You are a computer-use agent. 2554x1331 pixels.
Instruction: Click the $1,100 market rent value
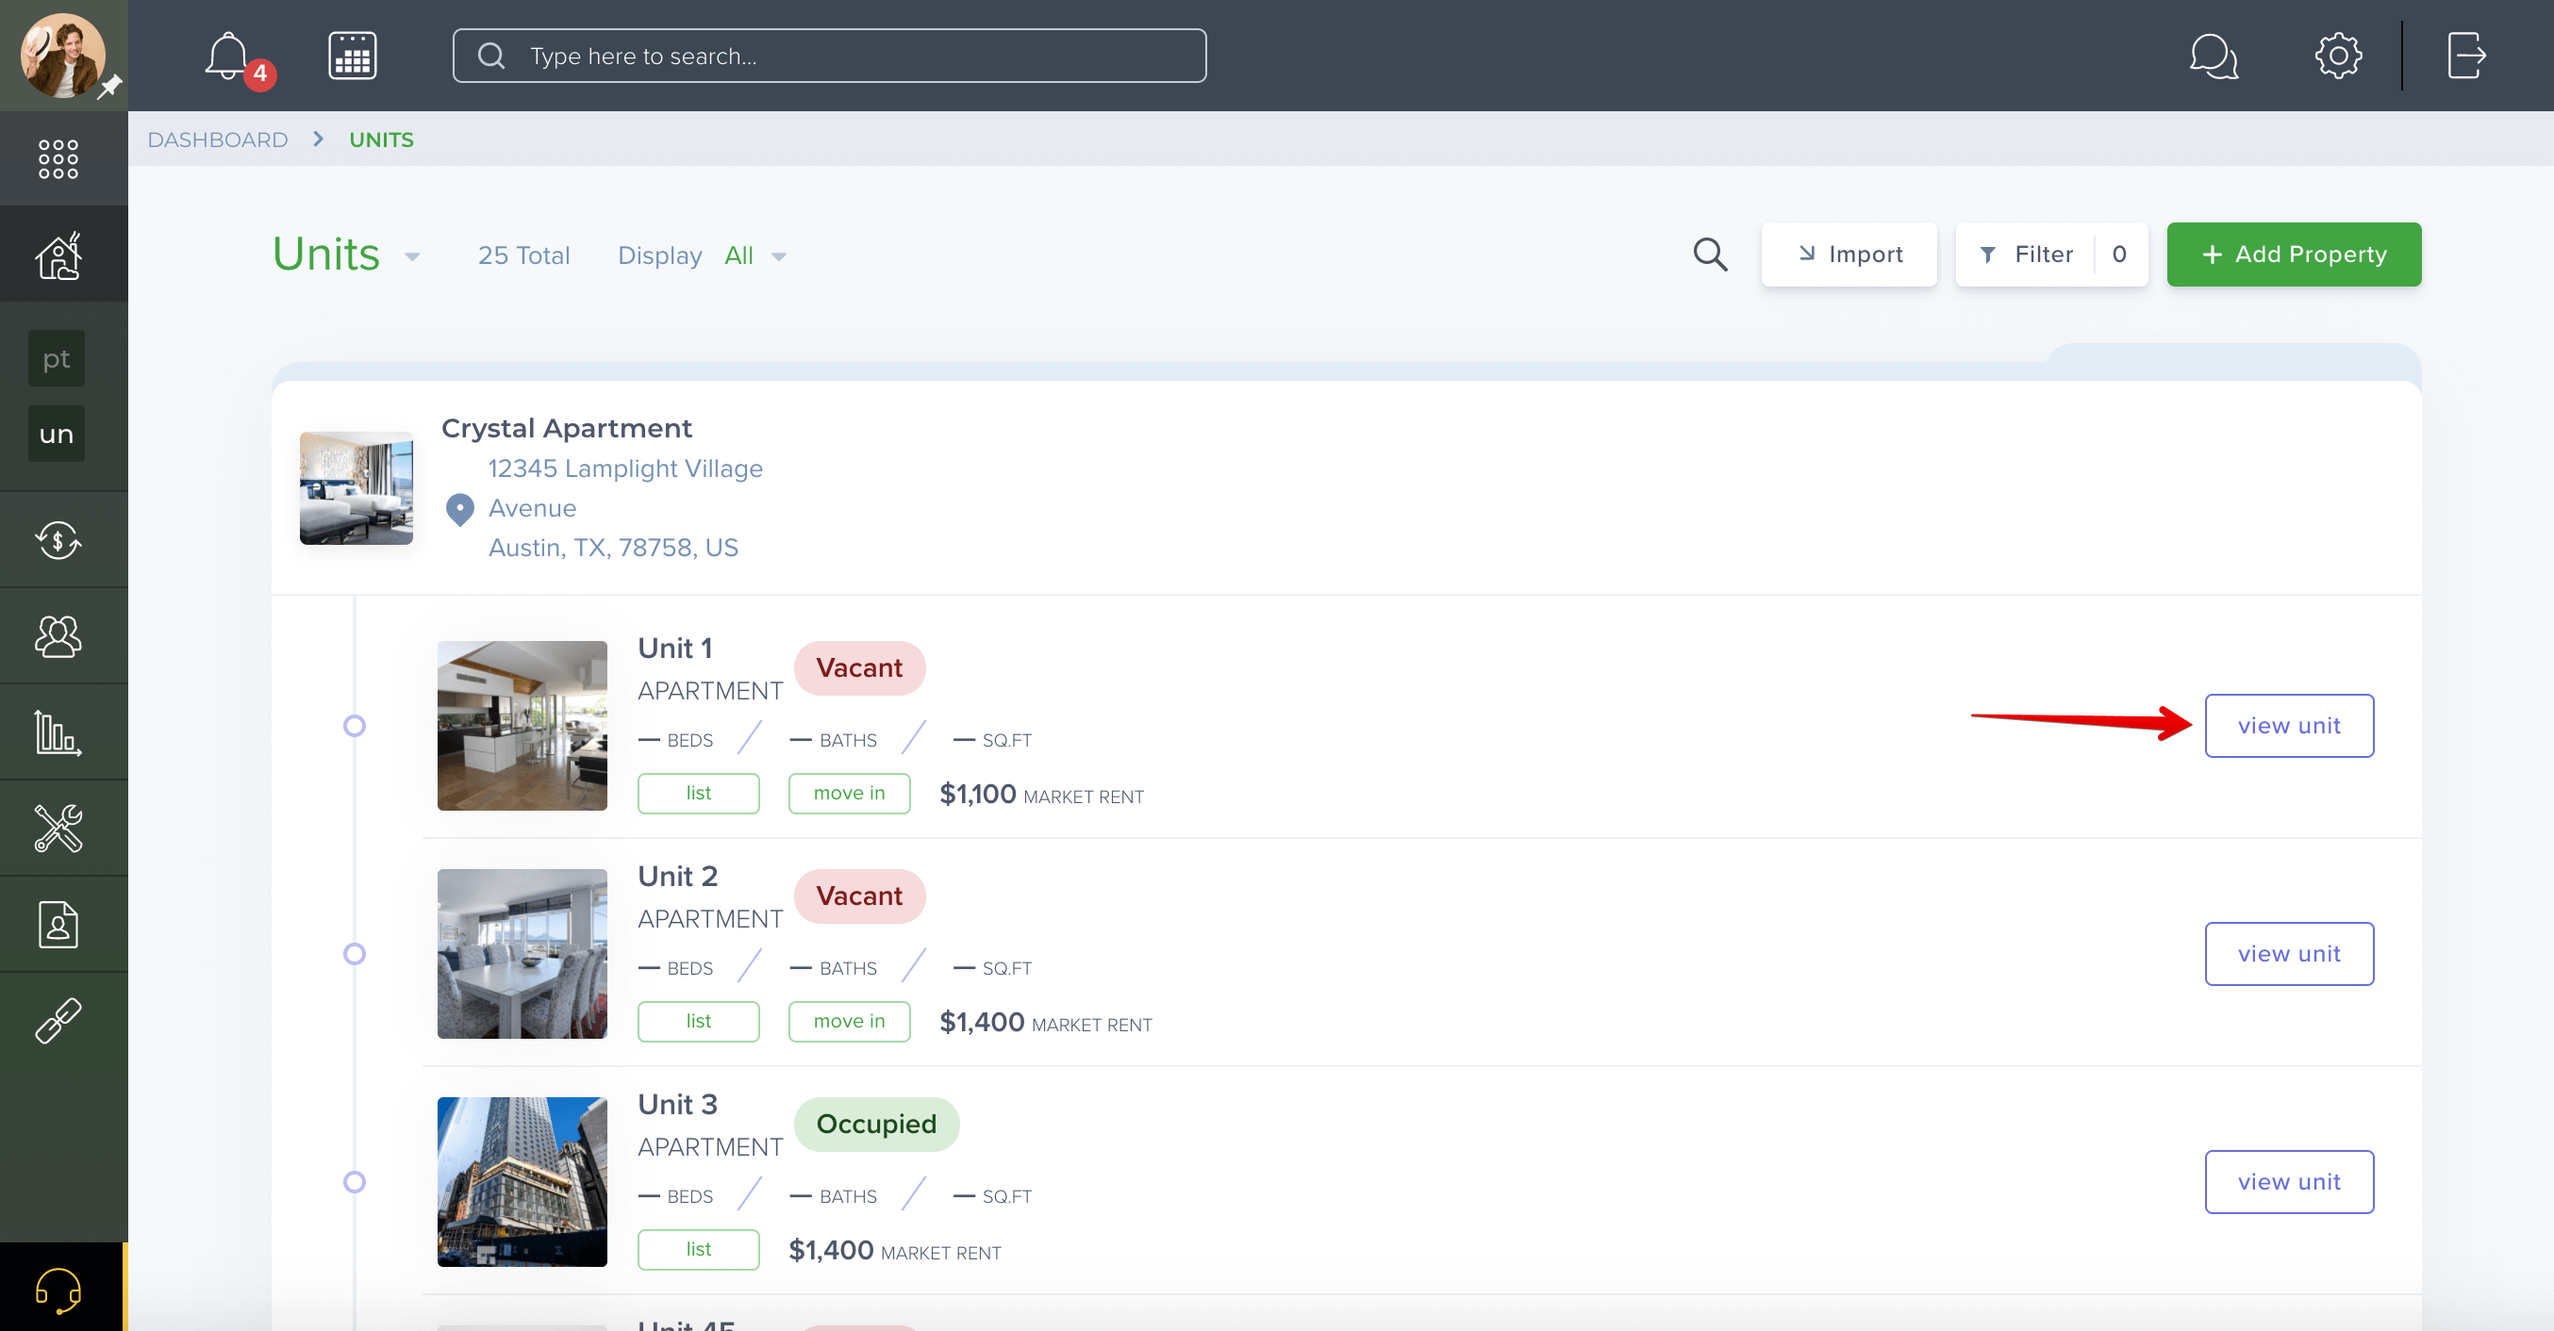[978, 794]
